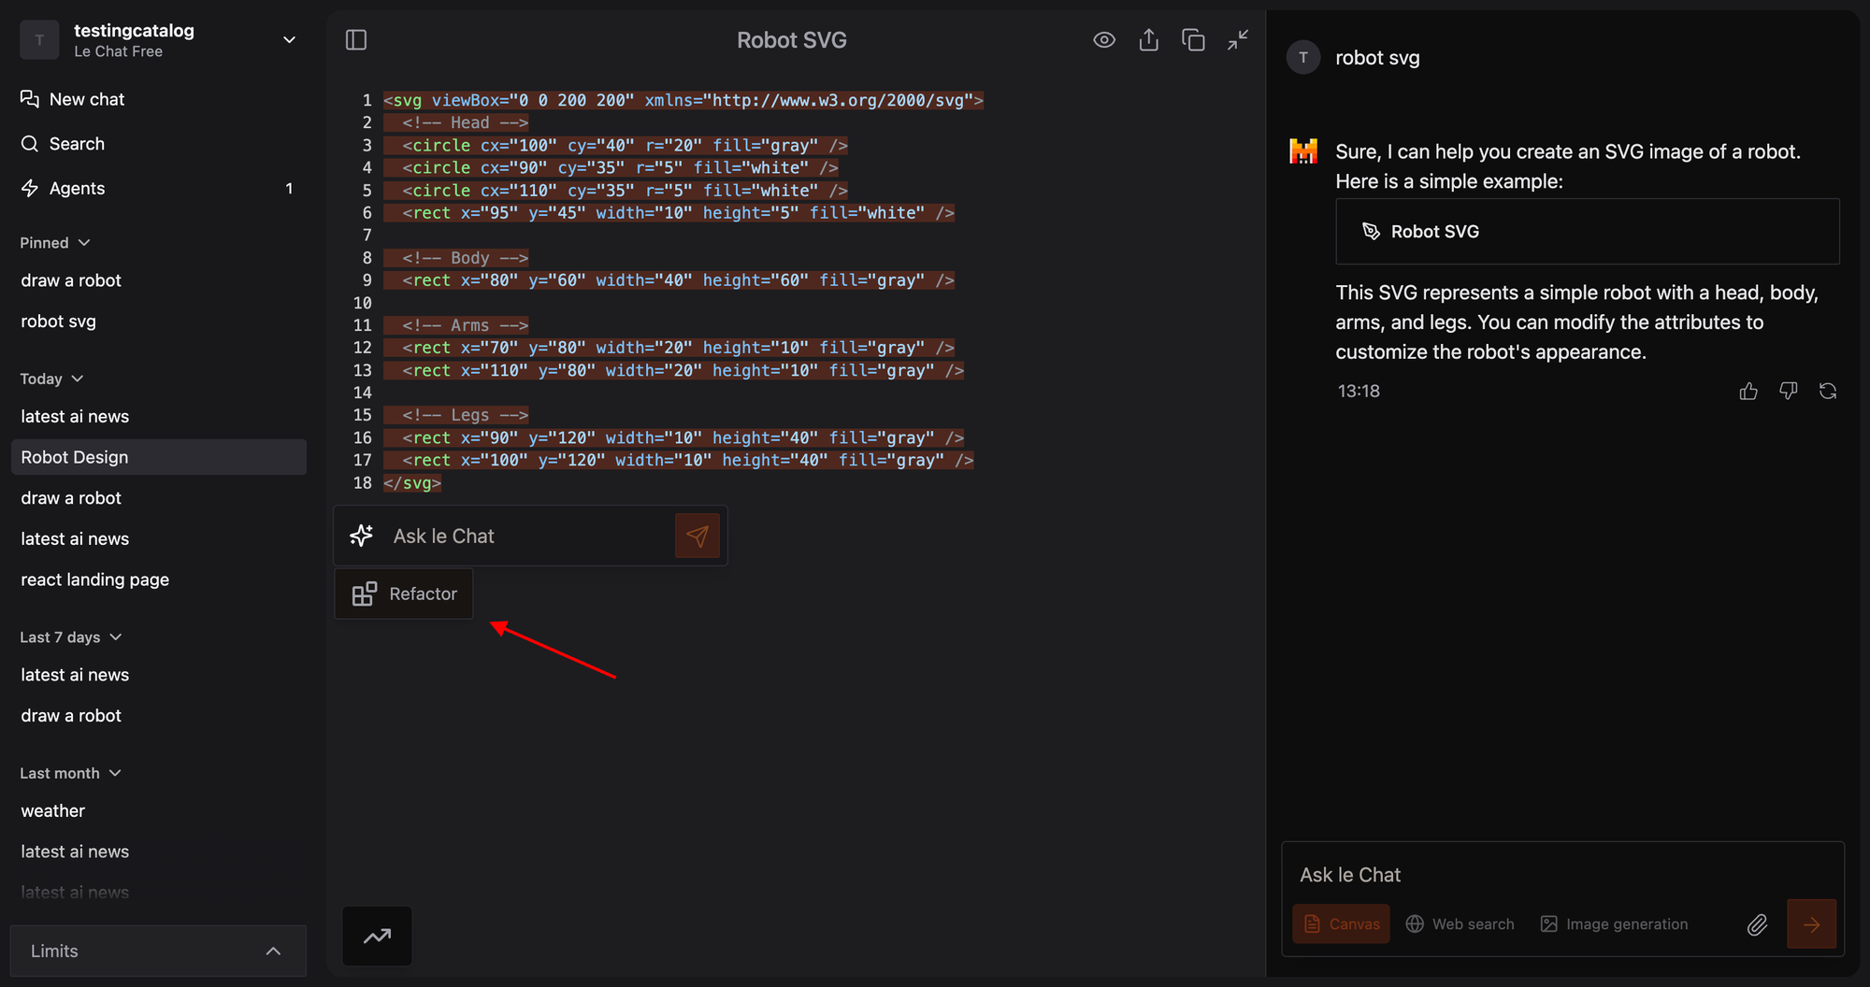Focus the canvas 'Ask le Chat' input
This screenshot has width=1870, height=987.
[x=527, y=536]
